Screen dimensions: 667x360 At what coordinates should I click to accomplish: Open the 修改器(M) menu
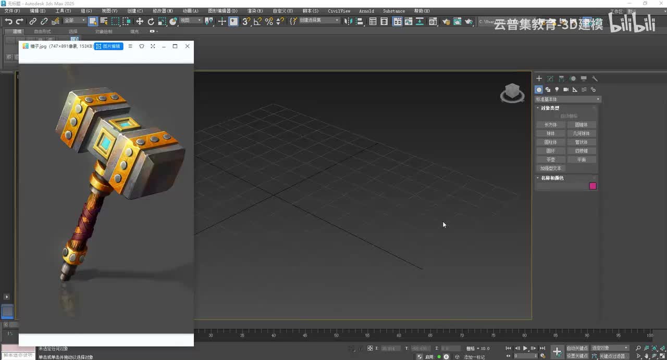pyautogui.click(x=163, y=11)
